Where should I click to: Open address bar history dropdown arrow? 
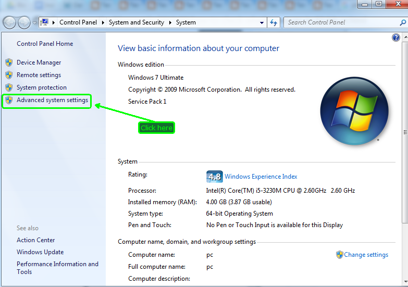coord(262,23)
